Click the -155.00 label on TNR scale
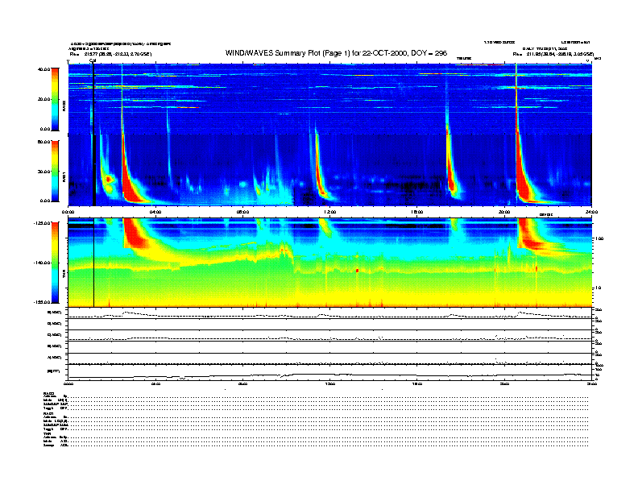Viewport: 638px width, 493px height. 42,302
